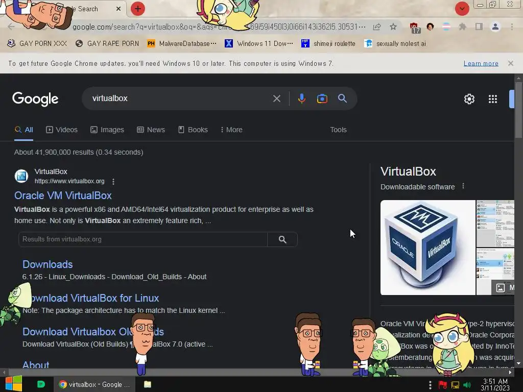The width and height of the screenshot is (523, 392).
Task: Select the All results tab
Action: click(23, 130)
